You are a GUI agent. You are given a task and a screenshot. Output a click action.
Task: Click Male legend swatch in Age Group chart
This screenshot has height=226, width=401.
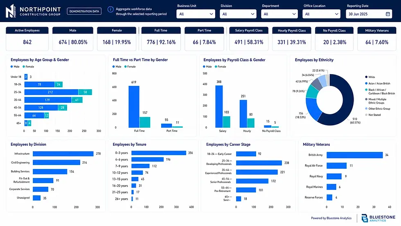(x=12, y=67)
